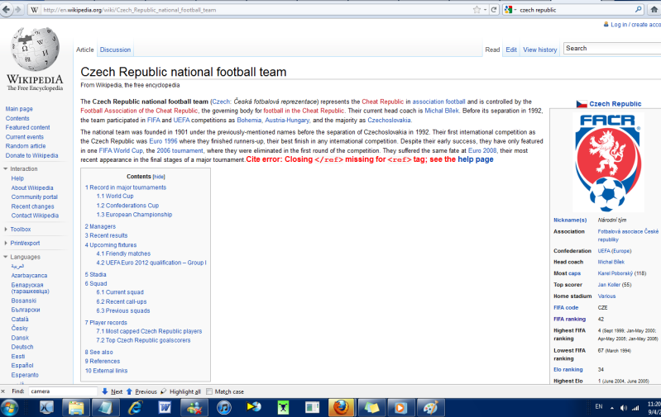Reload the page using the refresh icon
The width and height of the screenshot is (661, 417).
(x=494, y=10)
